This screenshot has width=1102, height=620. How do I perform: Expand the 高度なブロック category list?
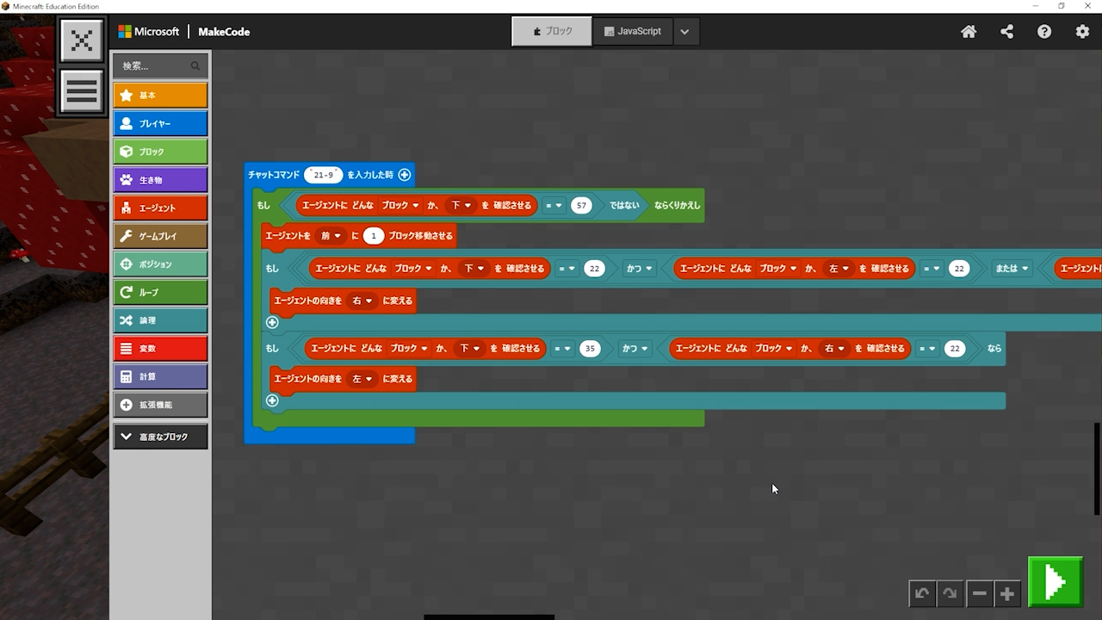click(x=160, y=437)
